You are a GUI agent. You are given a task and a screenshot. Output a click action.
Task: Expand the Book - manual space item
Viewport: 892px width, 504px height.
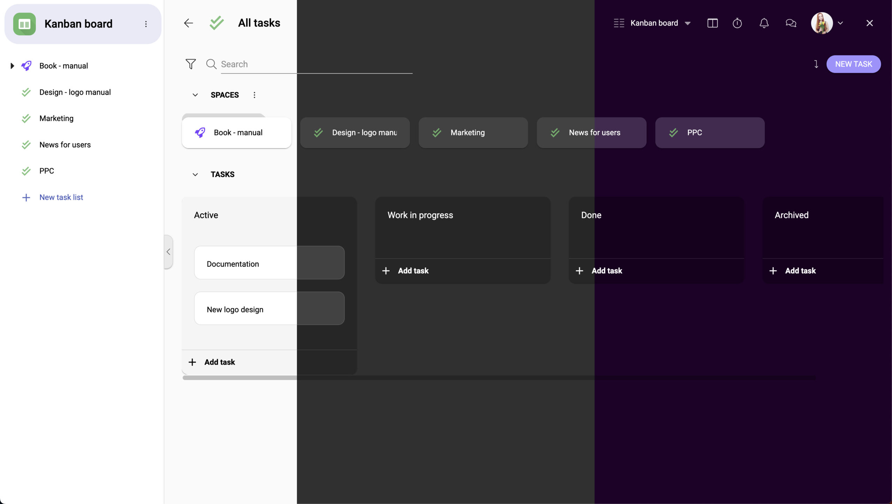pos(12,66)
